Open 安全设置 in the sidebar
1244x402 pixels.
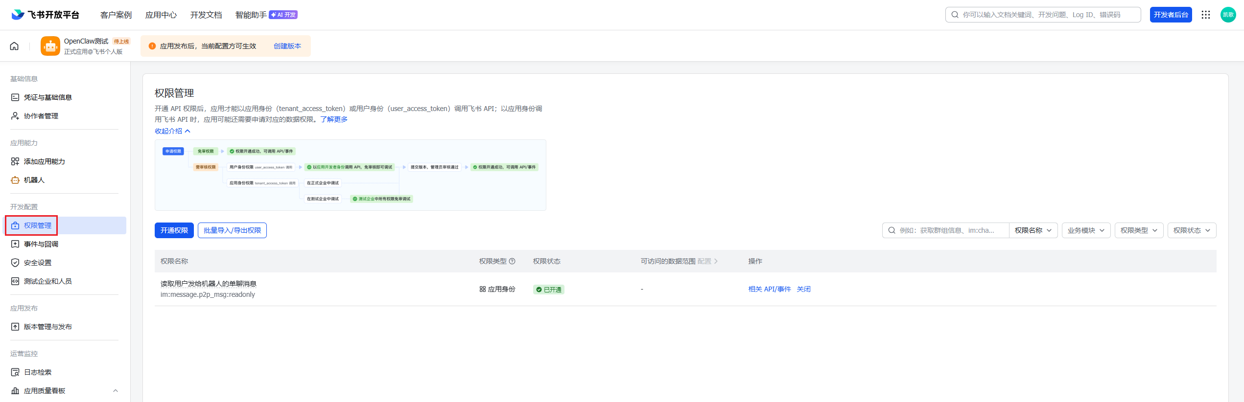point(38,263)
